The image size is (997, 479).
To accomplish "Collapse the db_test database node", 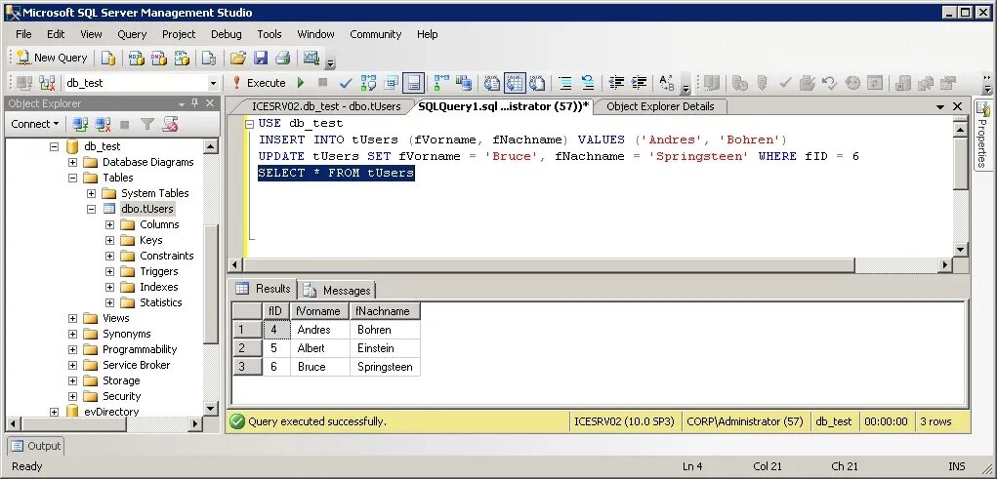I will 54,146.
